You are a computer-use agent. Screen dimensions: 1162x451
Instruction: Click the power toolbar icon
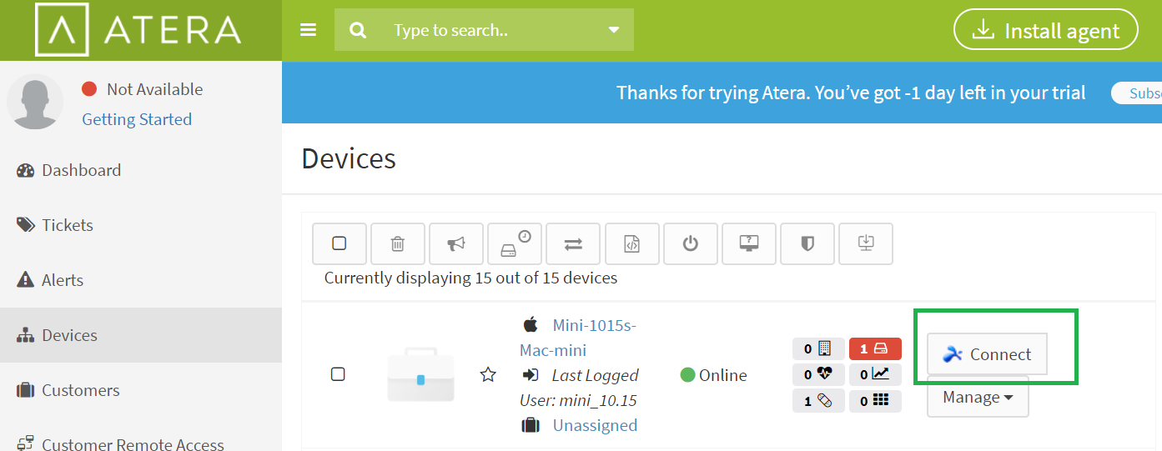tap(691, 243)
